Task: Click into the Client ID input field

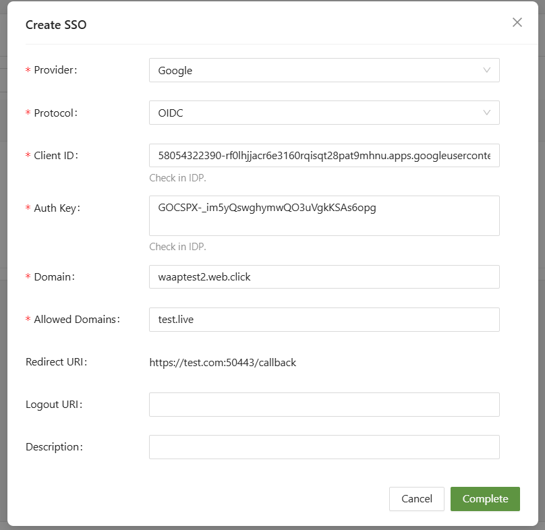Action: tap(324, 155)
